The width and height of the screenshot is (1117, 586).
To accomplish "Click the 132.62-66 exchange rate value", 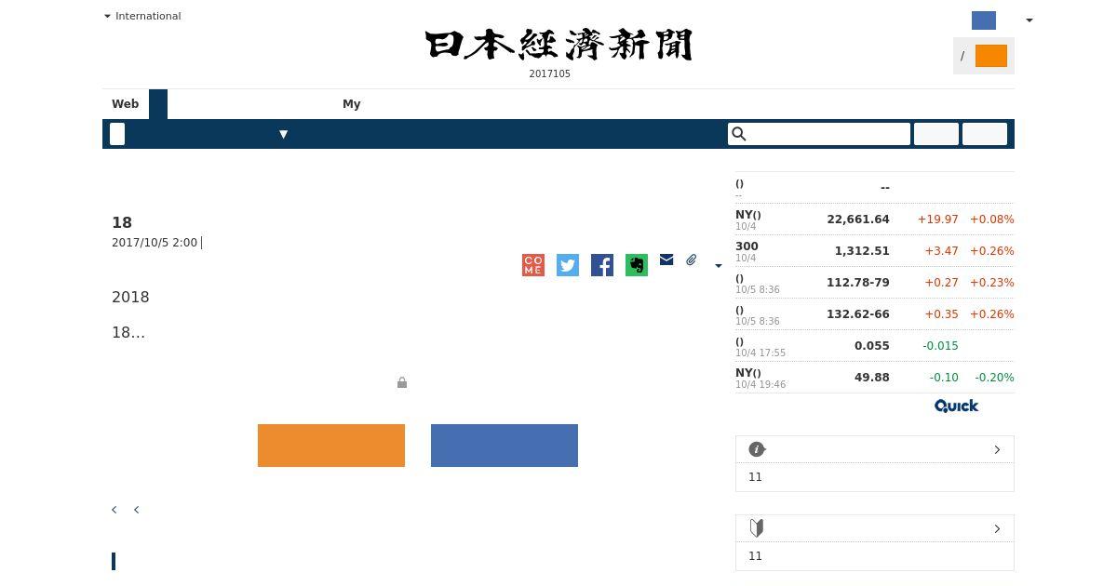I will coord(858,314).
